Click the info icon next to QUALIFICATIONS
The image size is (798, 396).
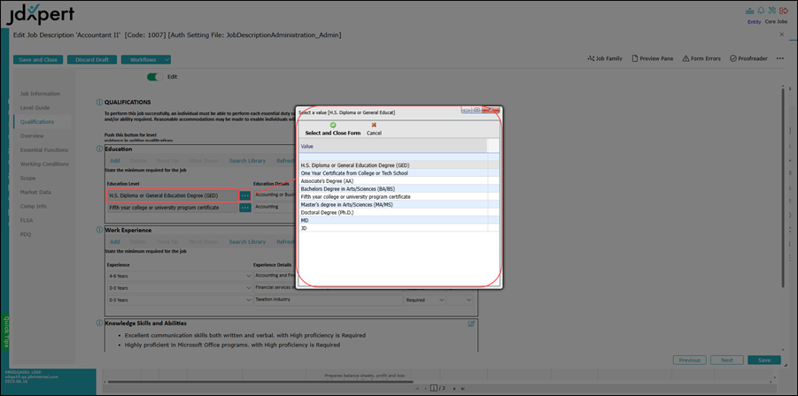99,102
